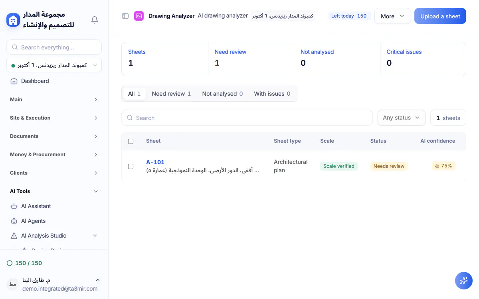Switch to the Need review tab
The width and height of the screenshot is (479, 299).
171,94
